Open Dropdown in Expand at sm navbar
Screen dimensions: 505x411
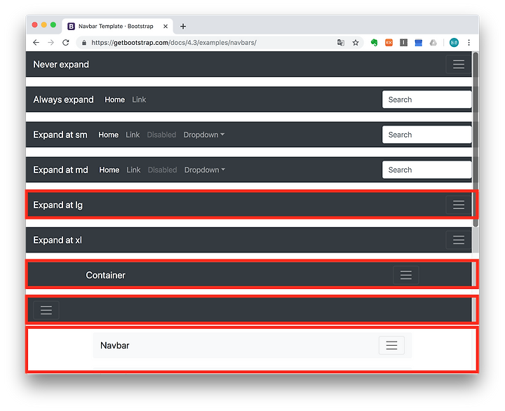click(x=204, y=135)
